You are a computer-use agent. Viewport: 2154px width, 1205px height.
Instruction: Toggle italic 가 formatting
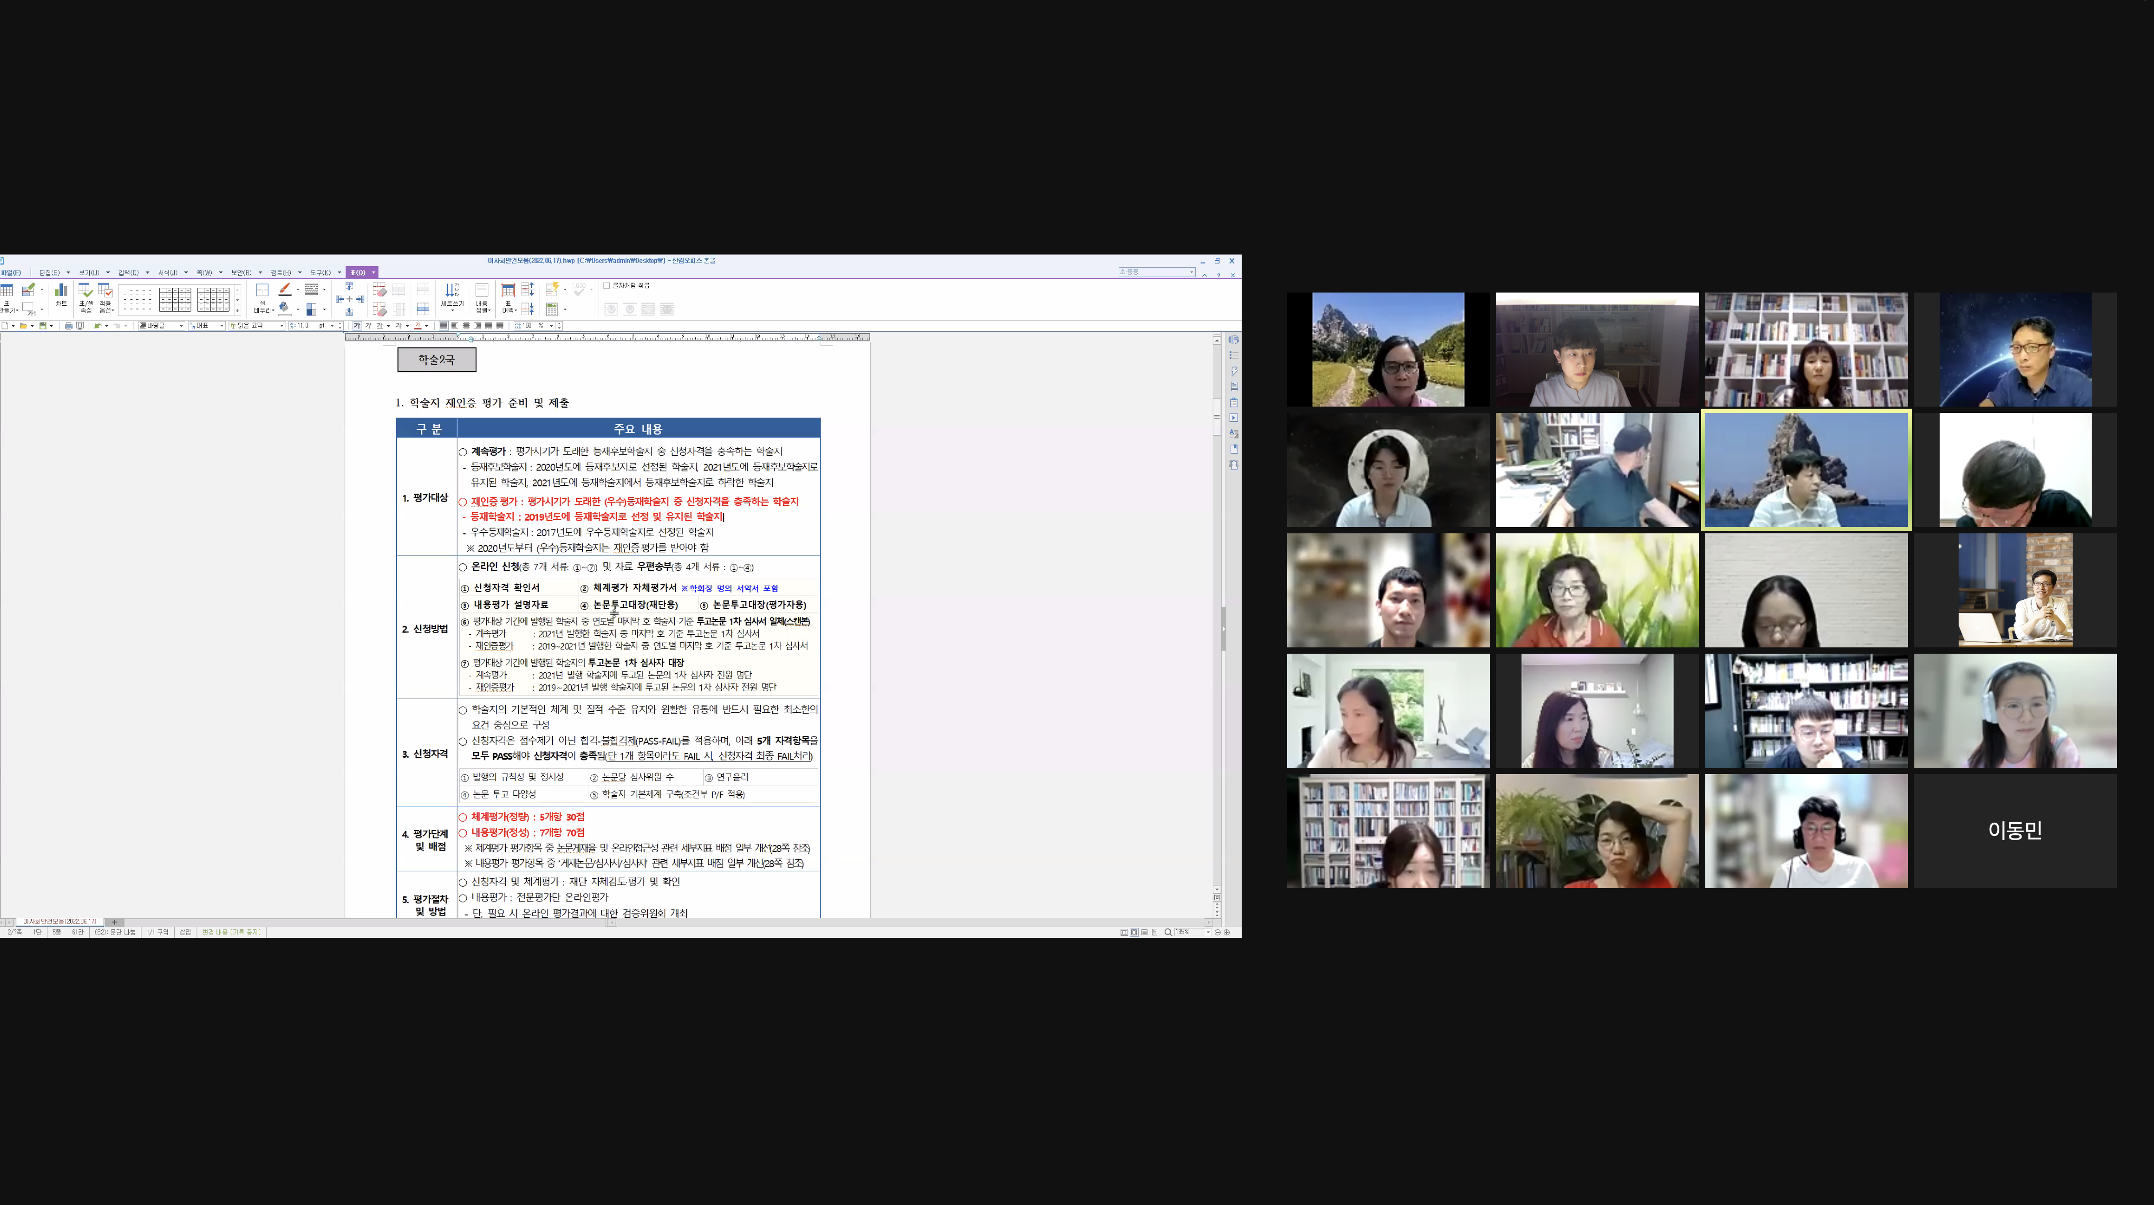click(x=368, y=325)
